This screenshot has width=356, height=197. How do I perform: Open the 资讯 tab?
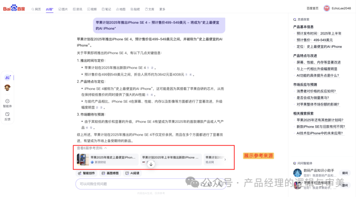[78, 9]
